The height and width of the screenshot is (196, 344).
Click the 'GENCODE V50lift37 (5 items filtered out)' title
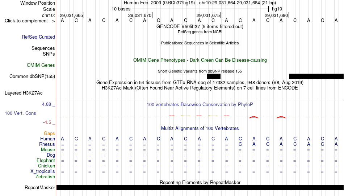(x=200, y=26)
